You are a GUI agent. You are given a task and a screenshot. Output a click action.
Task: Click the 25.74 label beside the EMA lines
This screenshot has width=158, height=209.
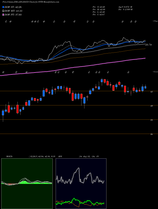pyautogui.click(x=149, y=45)
